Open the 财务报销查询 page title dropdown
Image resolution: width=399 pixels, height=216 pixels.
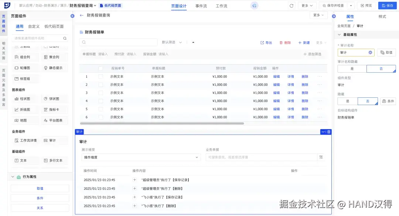pyautogui.click(x=95, y=6)
